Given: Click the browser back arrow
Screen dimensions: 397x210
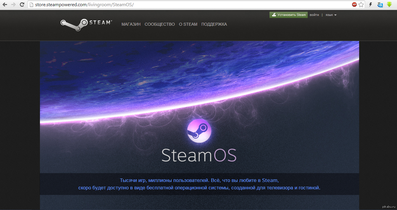Looking at the screenshot, I should click(5, 5).
